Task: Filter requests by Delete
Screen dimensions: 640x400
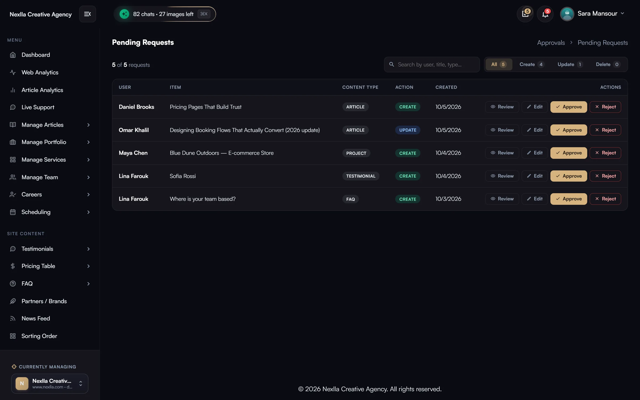Action: [608, 64]
